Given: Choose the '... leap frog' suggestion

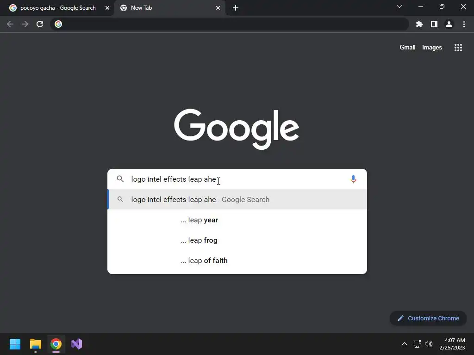Looking at the screenshot, I should point(237,240).
